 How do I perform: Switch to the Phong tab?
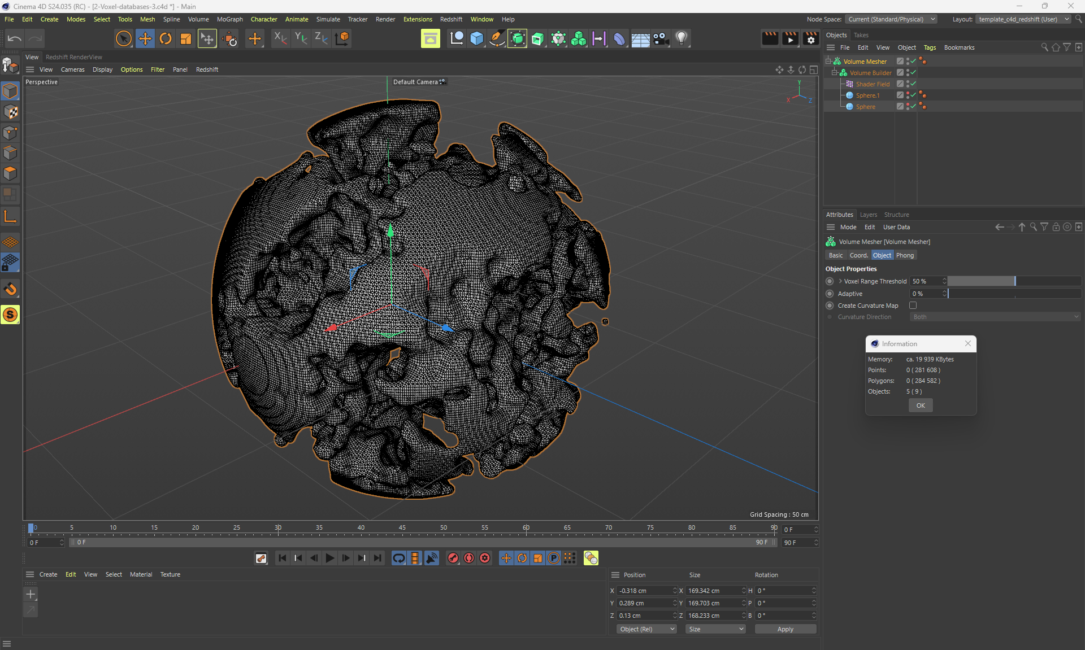coord(904,255)
